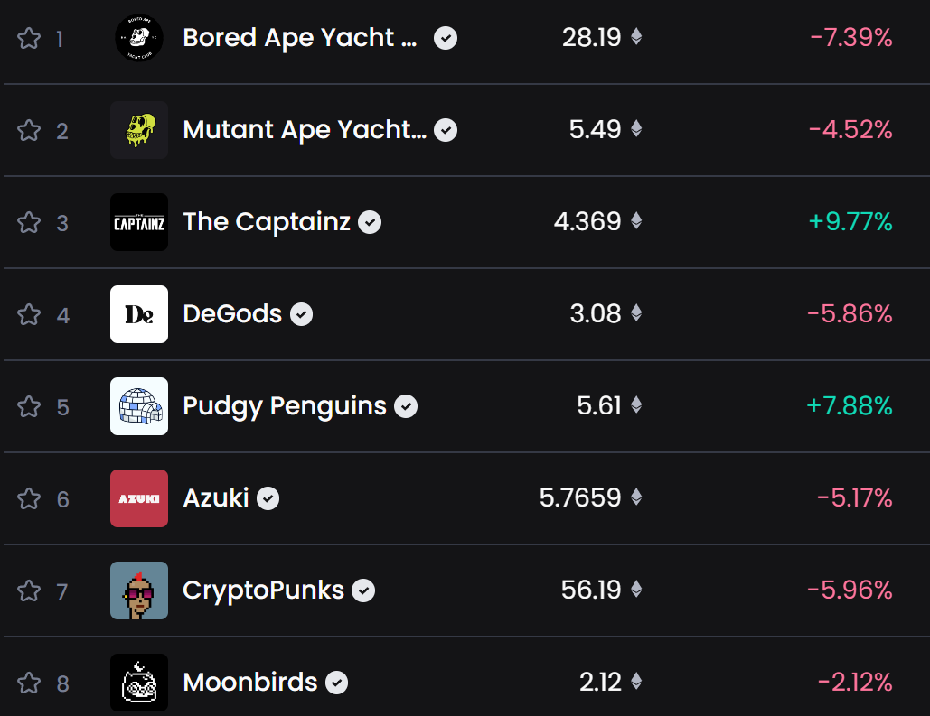Open the red Azuki logo
Image resolution: width=930 pixels, height=716 pixels.
coord(139,498)
